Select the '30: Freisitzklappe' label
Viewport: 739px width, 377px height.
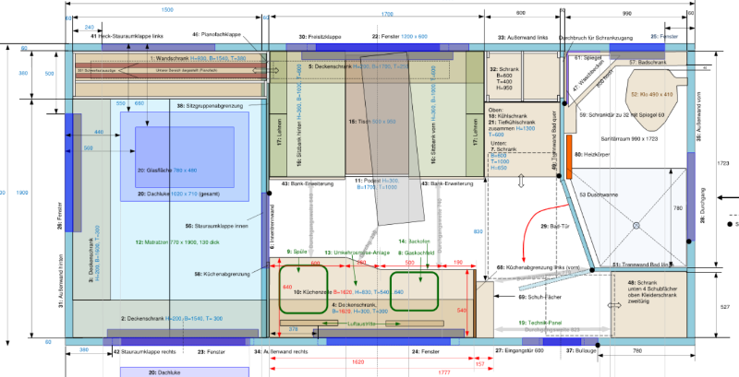[x=321, y=37]
